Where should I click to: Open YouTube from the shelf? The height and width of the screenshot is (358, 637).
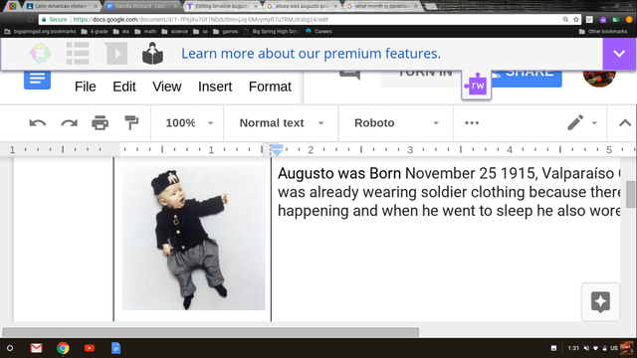(x=90, y=348)
